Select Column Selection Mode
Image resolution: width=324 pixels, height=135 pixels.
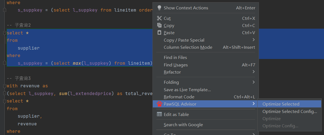(x=188, y=47)
